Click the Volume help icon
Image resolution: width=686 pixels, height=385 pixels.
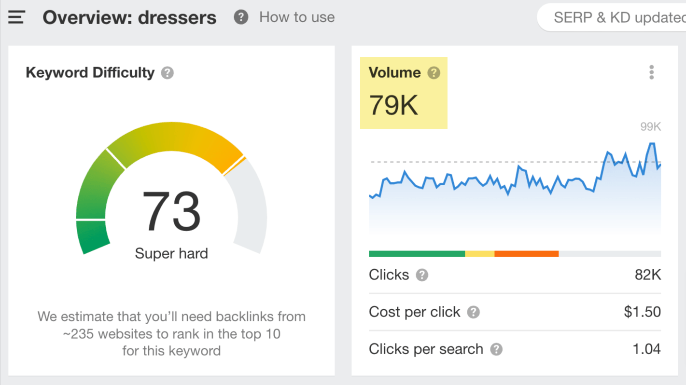click(x=433, y=72)
